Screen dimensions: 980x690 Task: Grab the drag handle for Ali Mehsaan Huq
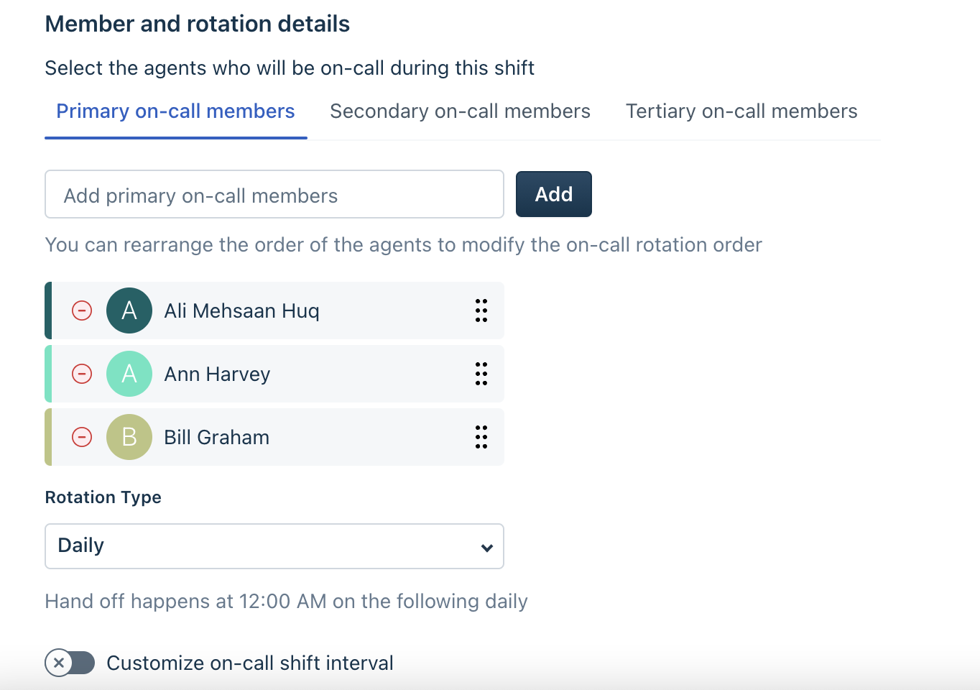tap(481, 310)
